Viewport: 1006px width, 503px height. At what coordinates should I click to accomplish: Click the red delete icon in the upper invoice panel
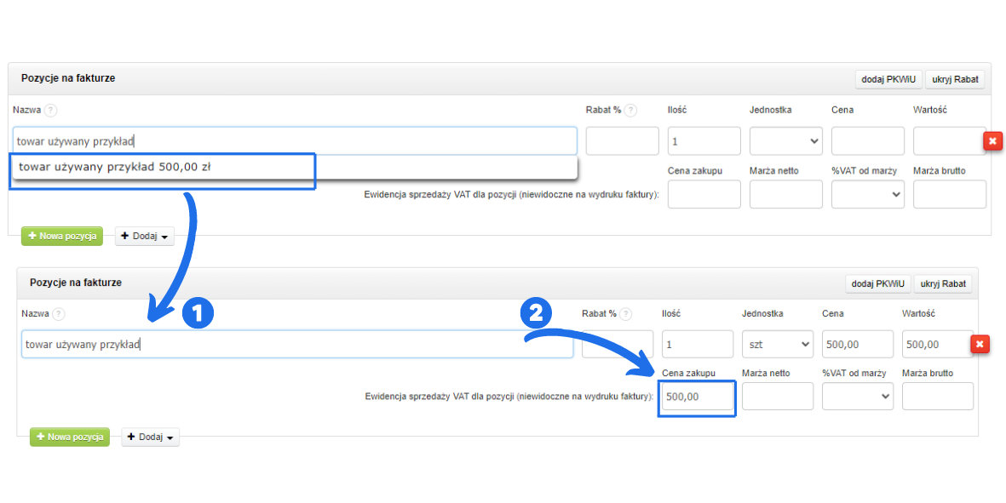click(992, 141)
